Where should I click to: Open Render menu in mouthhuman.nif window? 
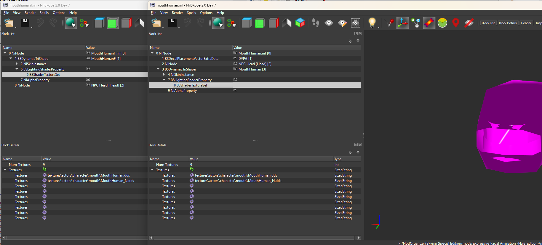pyautogui.click(x=177, y=13)
